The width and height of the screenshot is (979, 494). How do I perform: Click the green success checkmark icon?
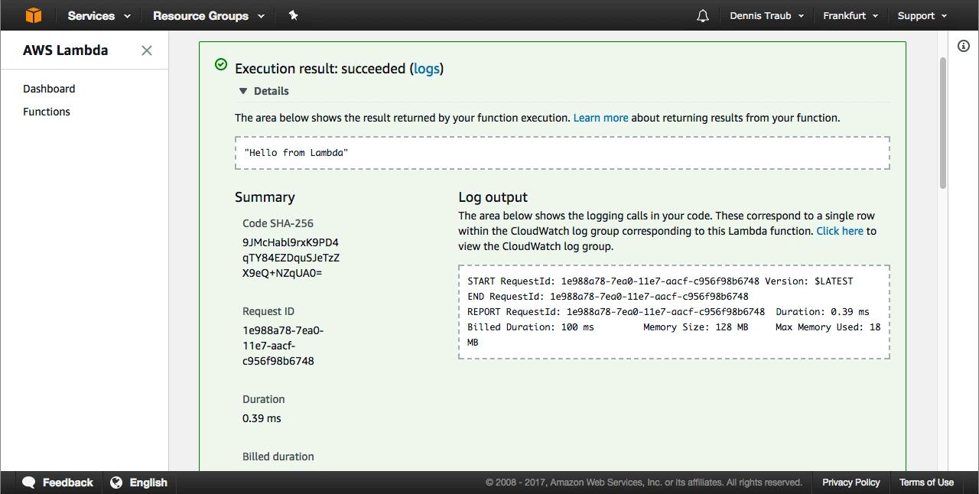pyautogui.click(x=221, y=64)
